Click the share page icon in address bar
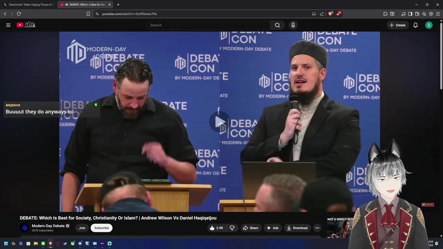The height and width of the screenshot is (249, 443). (322, 14)
